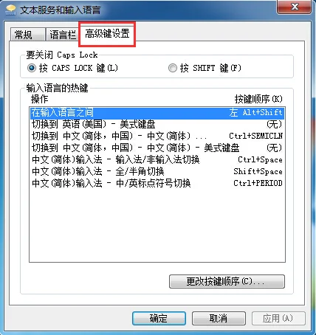Close the 文本服务和输入语言 dialog

pyautogui.click(x=294, y=7)
